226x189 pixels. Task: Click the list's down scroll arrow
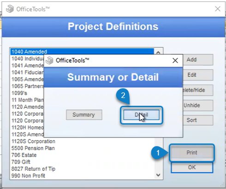coord(158,175)
